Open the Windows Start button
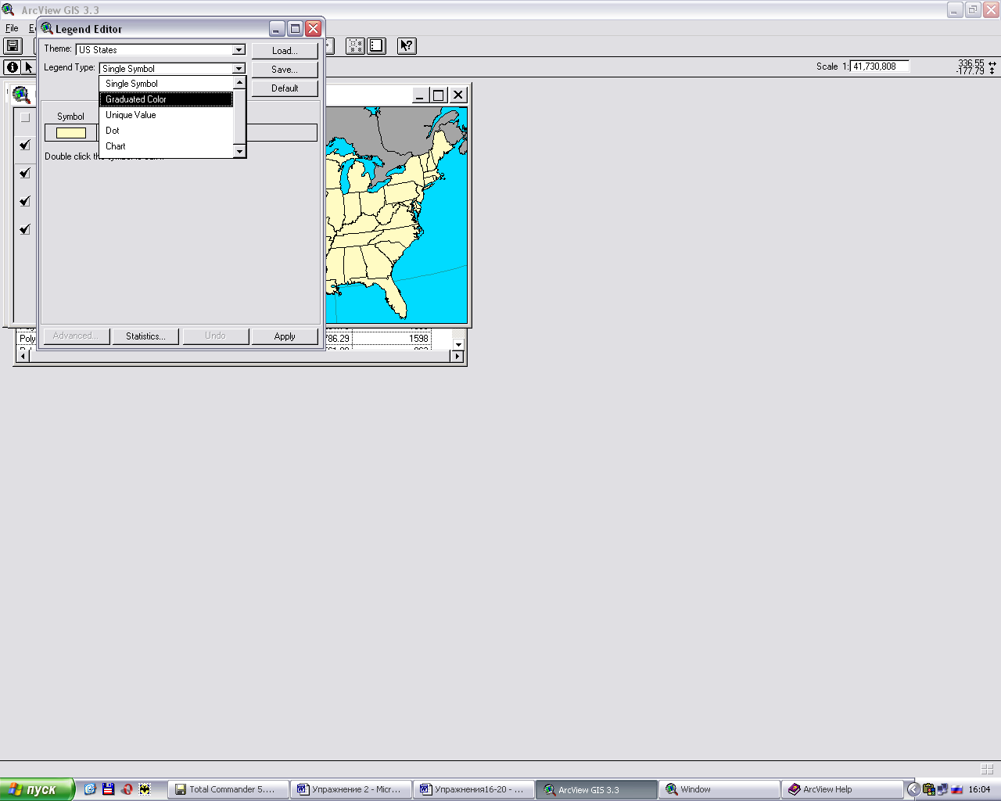1001x801 pixels. pyautogui.click(x=38, y=789)
